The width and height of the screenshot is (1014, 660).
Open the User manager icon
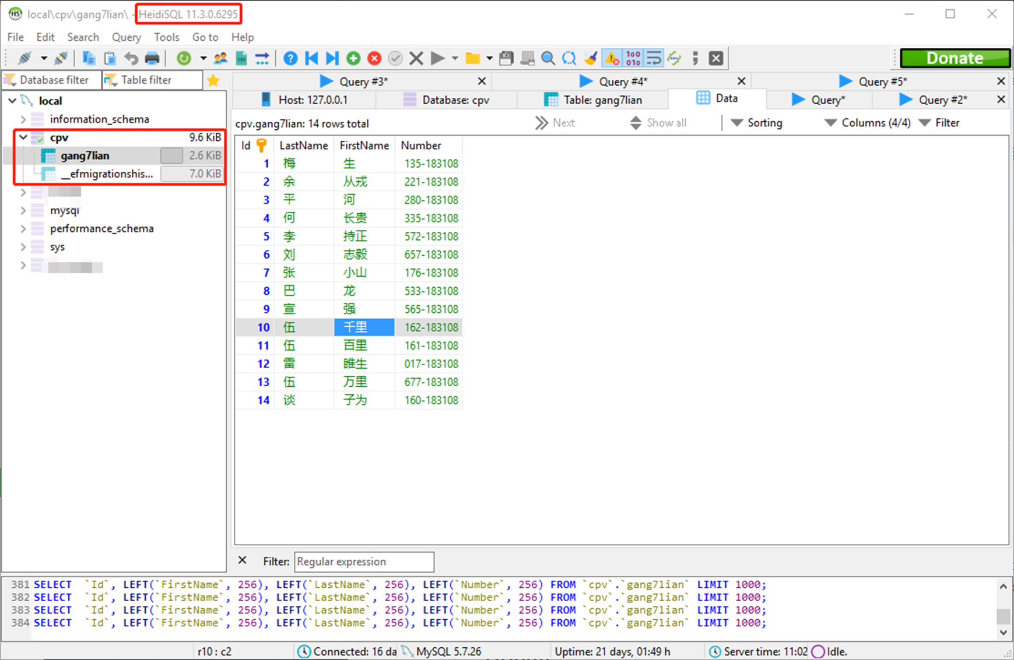[220, 58]
